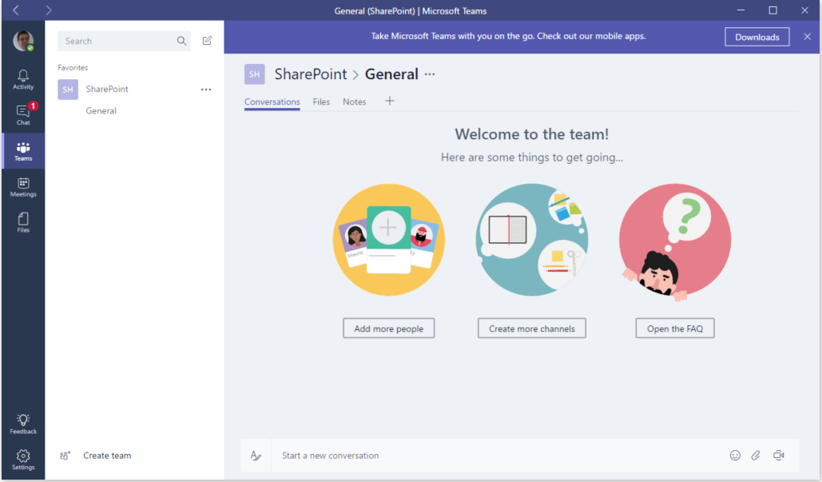Click the Create team people icon
The image size is (822, 482).
pos(65,456)
